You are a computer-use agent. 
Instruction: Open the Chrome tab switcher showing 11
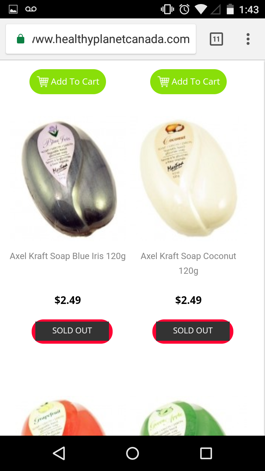click(x=216, y=39)
